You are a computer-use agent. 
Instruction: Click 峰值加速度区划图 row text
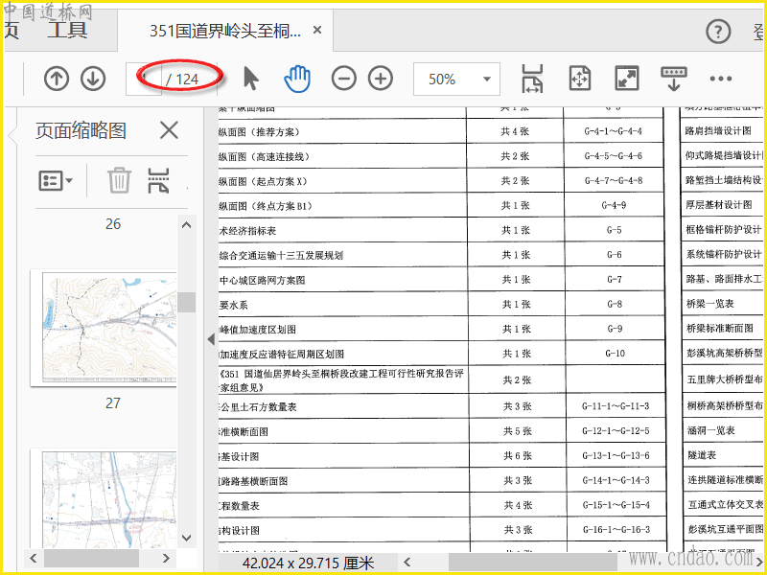click(258, 330)
